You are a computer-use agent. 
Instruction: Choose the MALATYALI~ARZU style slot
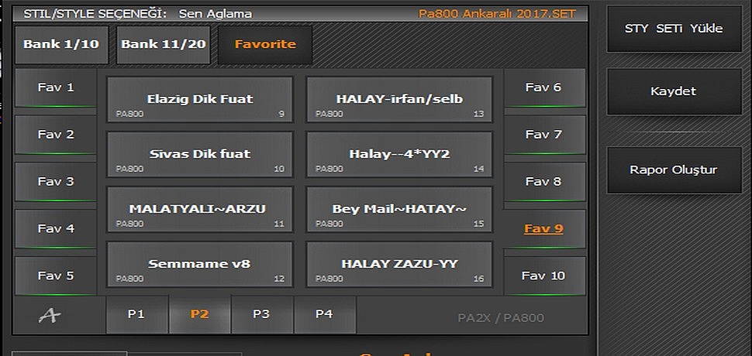coord(199,209)
